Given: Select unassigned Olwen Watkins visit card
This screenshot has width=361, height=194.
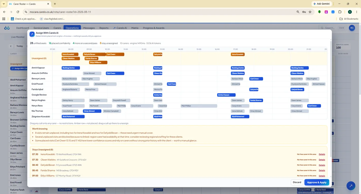Looking at the screenshot, I should 71,58.
